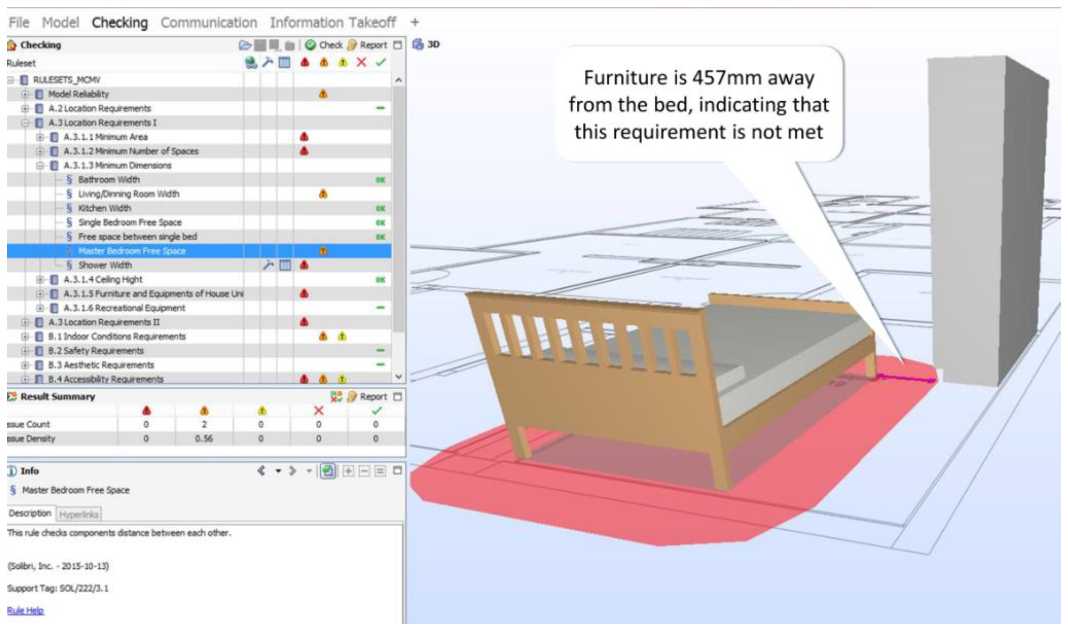Click orange moderate severity icon in Ruleset header
The width and height of the screenshot is (1068, 631).
click(324, 63)
